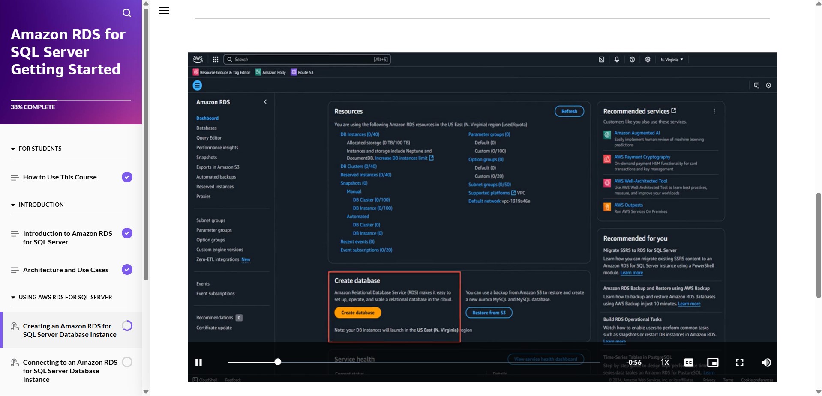
Task: Collapse the USING AWS RDS FOR SQL SERVER section
Action: coord(13,298)
